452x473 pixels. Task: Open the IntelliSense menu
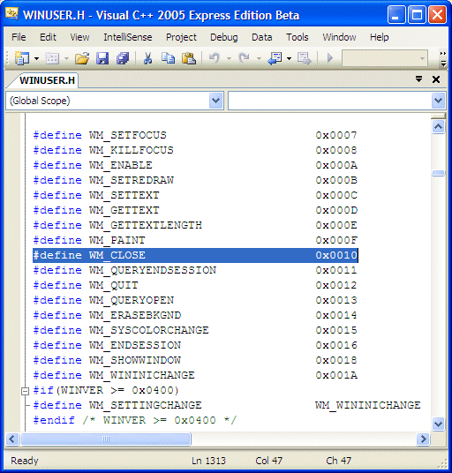(128, 37)
